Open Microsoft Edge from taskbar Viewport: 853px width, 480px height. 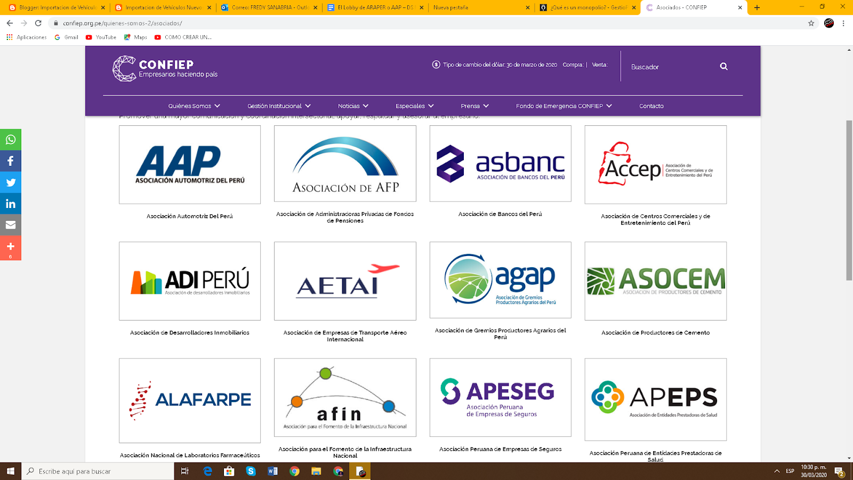pos(208,471)
